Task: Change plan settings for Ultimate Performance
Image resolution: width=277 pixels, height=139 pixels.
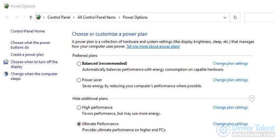Action: pos(230,124)
